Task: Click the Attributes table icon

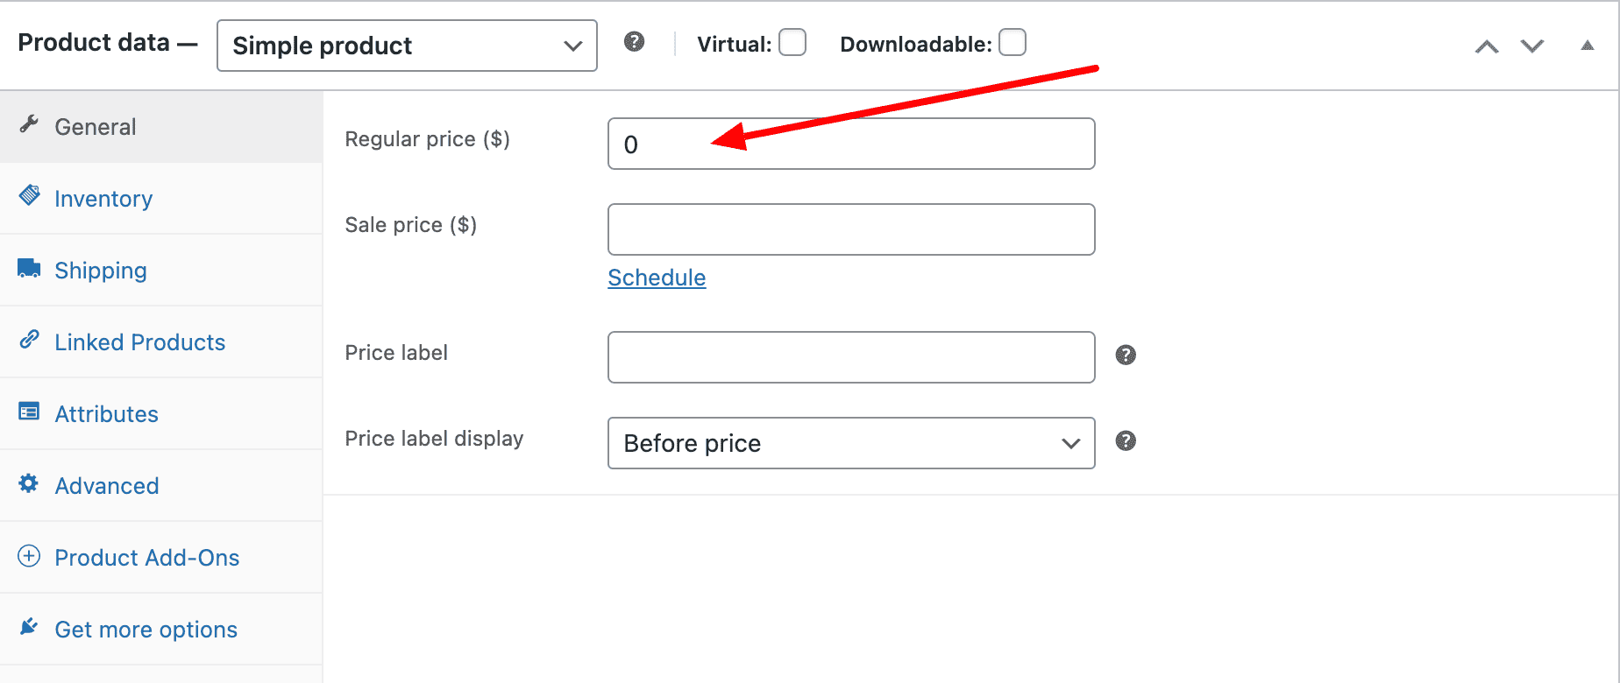Action: (x=29, y=411)
